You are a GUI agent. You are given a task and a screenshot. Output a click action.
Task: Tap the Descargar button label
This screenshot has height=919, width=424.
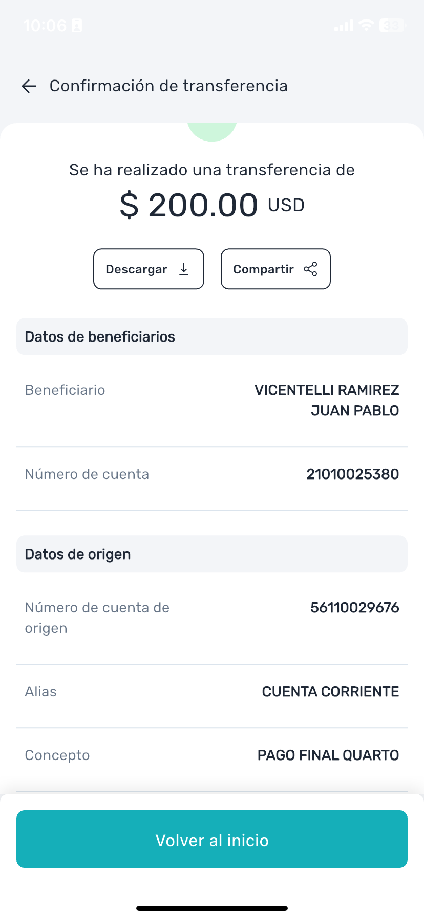point(136,269)
